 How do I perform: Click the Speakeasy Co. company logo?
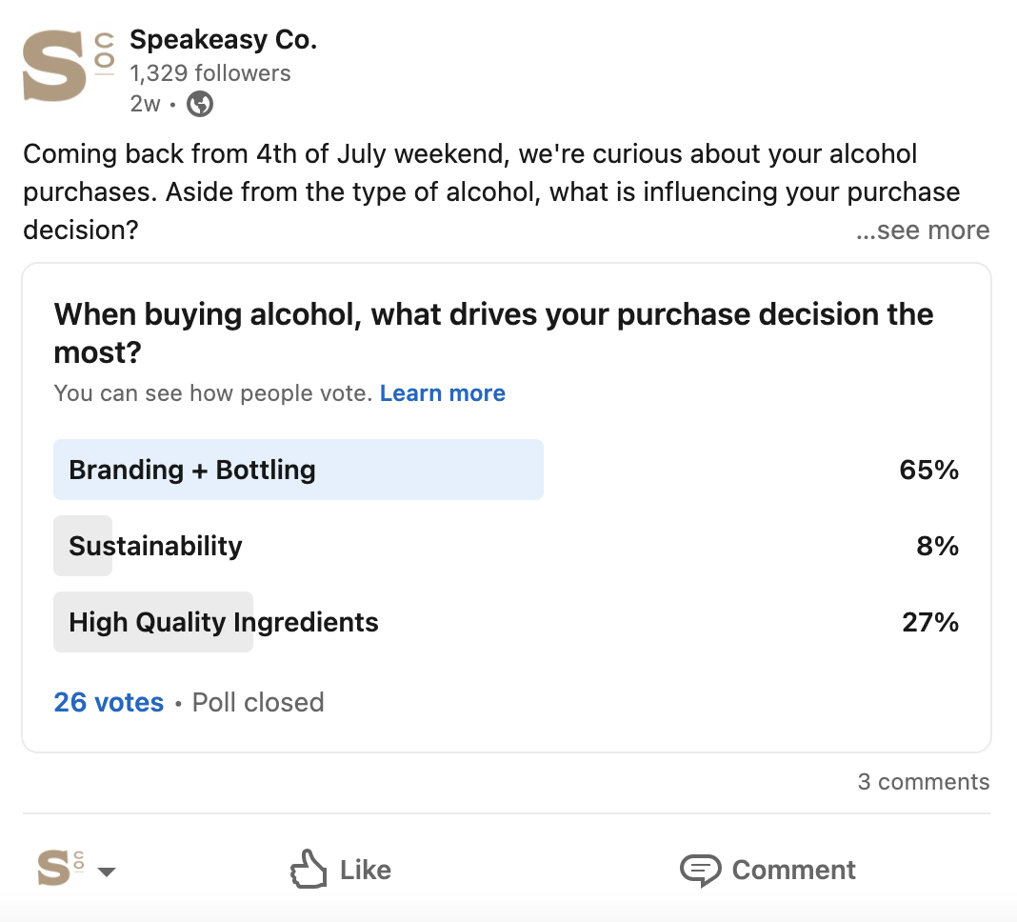coord(67,66)
